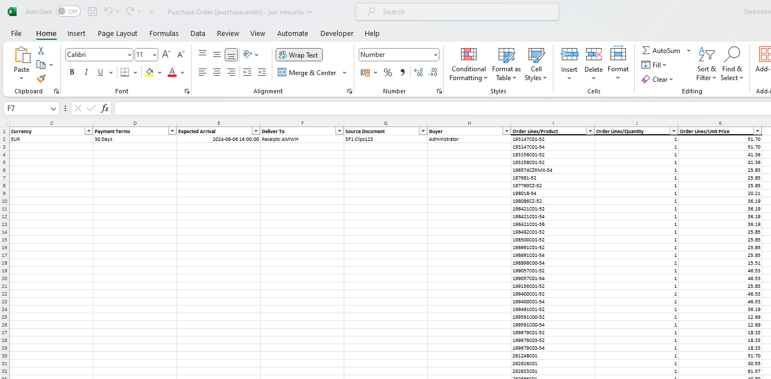Image resolution: width=771 pixels, height=379 pixels.
Task: Switch to the Page Layout tab
Action: tap(117, 33)
